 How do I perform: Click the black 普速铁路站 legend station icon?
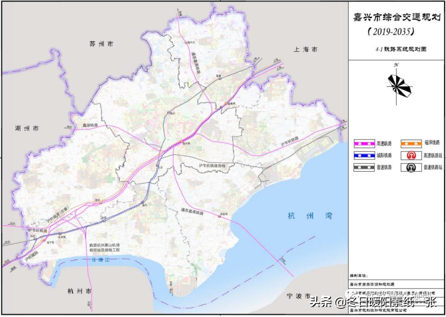click(x=411, y=168)
